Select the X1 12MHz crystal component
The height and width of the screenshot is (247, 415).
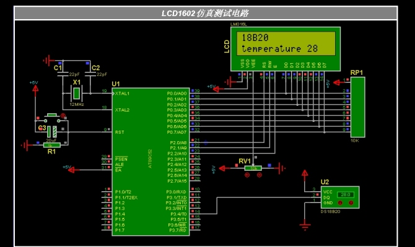point(76,93)
